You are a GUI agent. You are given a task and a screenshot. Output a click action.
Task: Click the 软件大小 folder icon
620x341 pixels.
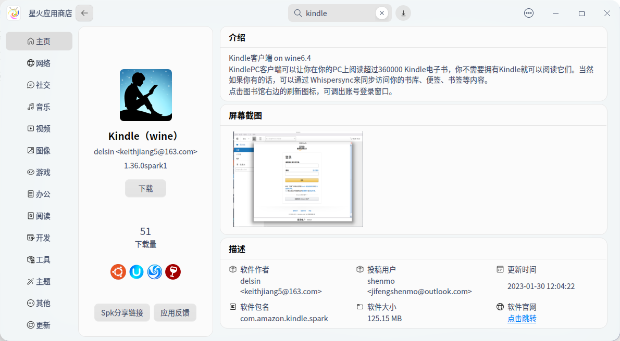point(360,307)
